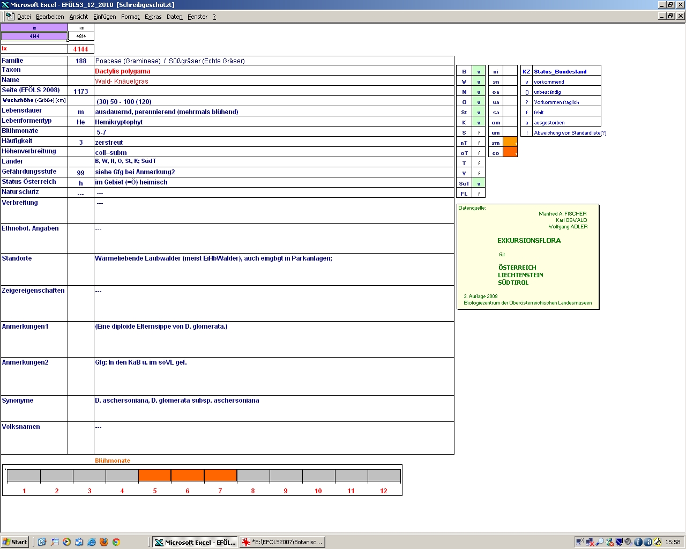Click the orange month 7 bar
The width and height of the screenshot is (686, 549).
coord(220,476)
